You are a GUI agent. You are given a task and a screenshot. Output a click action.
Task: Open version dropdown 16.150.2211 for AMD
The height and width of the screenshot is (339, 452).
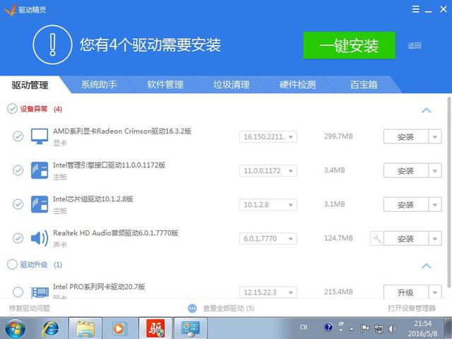pos(268,136)
